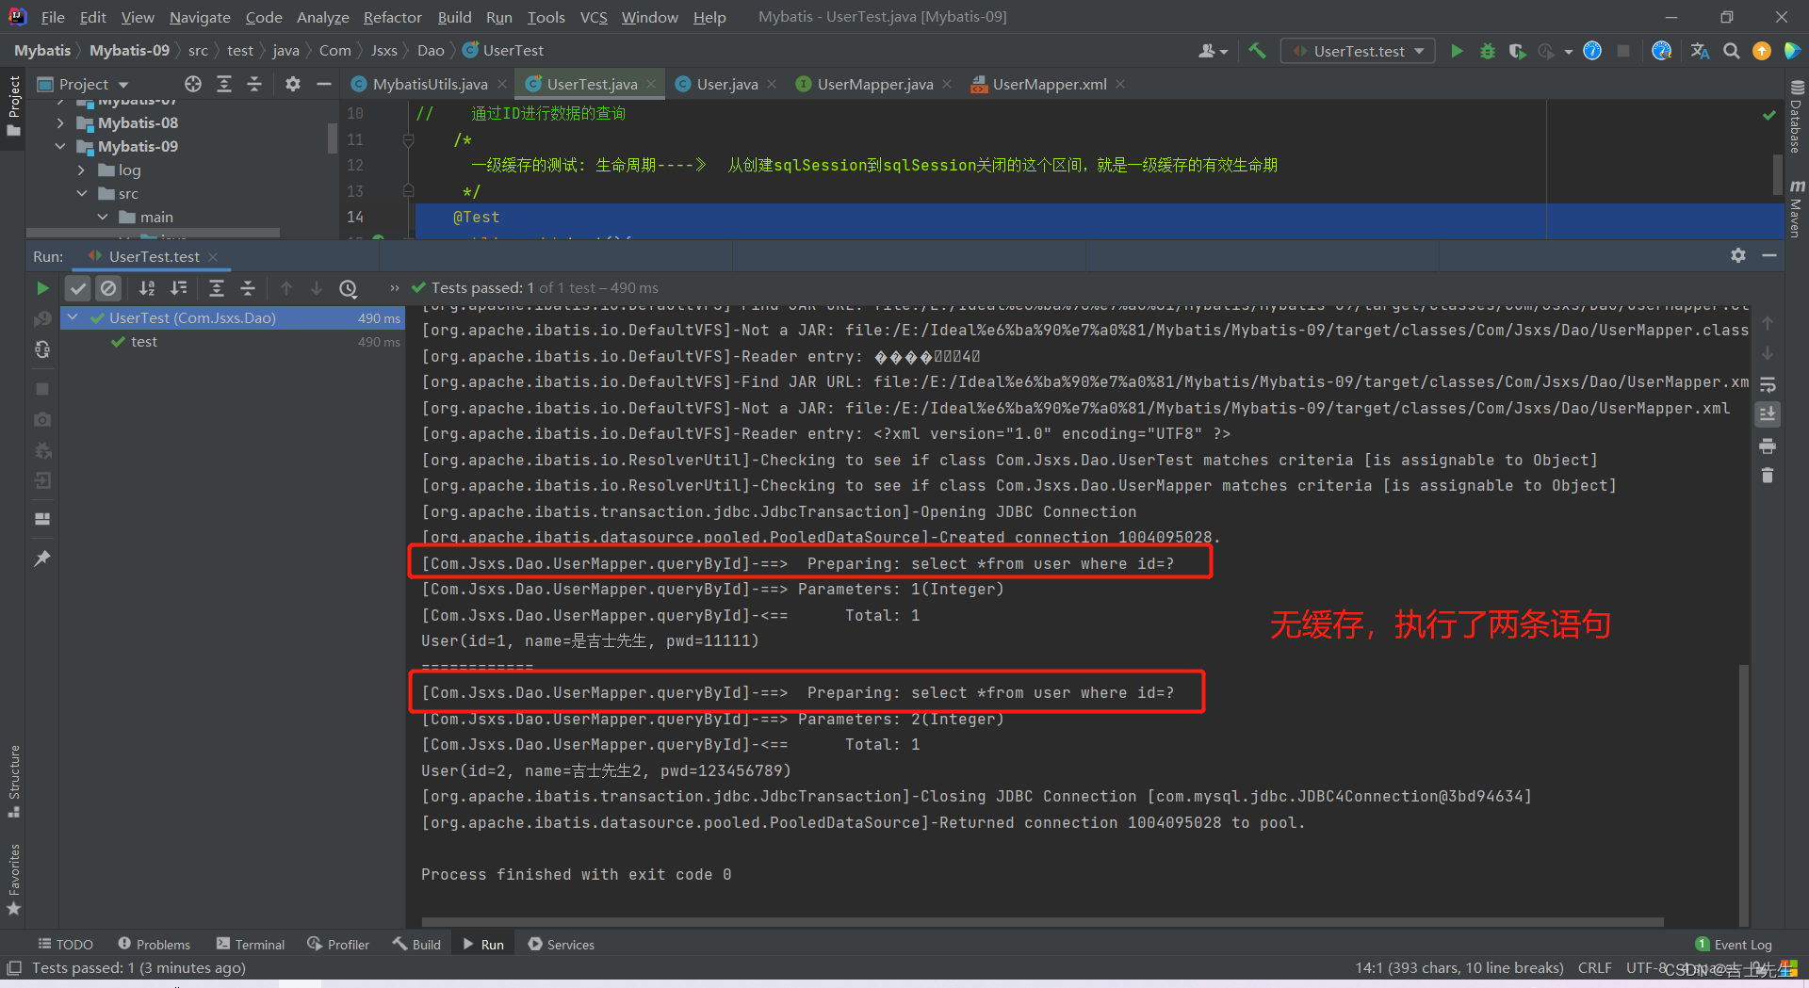This screenshot has width=1809, height=988.
Task: Open Database side panel
Action: tap(1797, 117)
